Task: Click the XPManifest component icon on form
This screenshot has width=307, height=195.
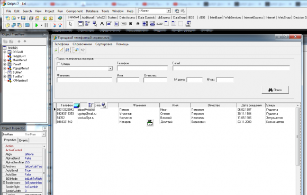Action: (x=150, y=123)
